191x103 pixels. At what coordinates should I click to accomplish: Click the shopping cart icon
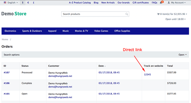(x=158, y=14)
